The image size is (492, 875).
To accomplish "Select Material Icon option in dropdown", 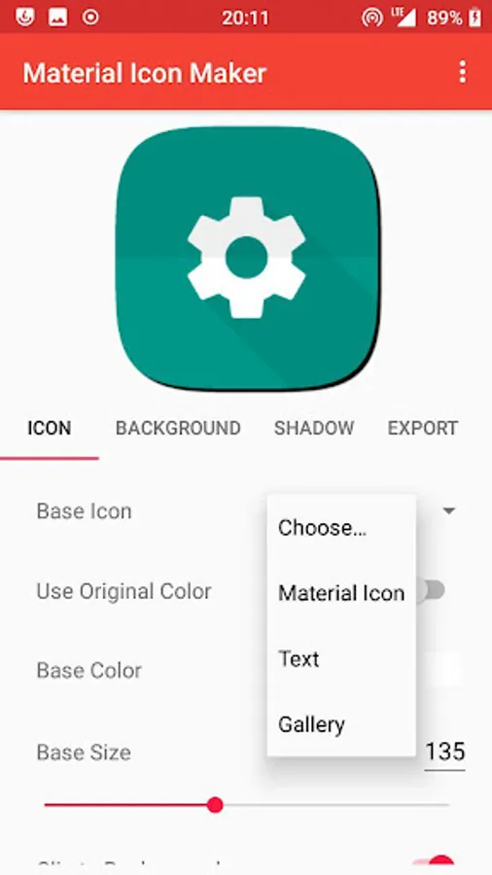I will 341,593.
